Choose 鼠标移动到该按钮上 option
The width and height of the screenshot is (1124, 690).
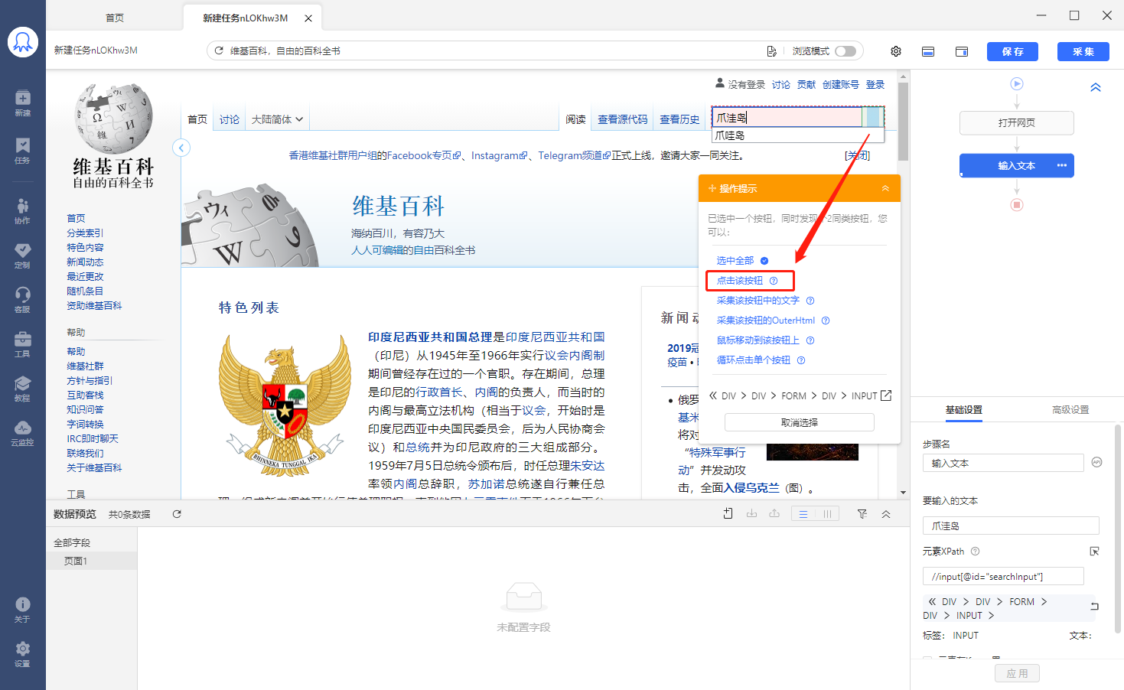point(758,340)
